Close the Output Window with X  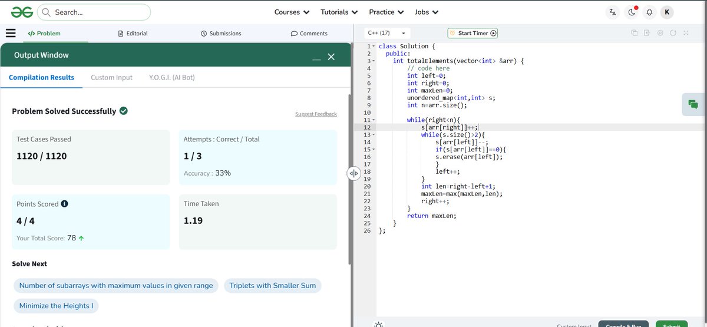tap(331, 57)
